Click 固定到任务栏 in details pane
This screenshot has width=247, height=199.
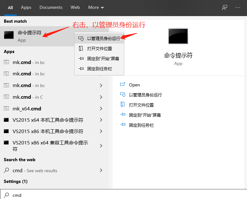(x=141, y=125)
